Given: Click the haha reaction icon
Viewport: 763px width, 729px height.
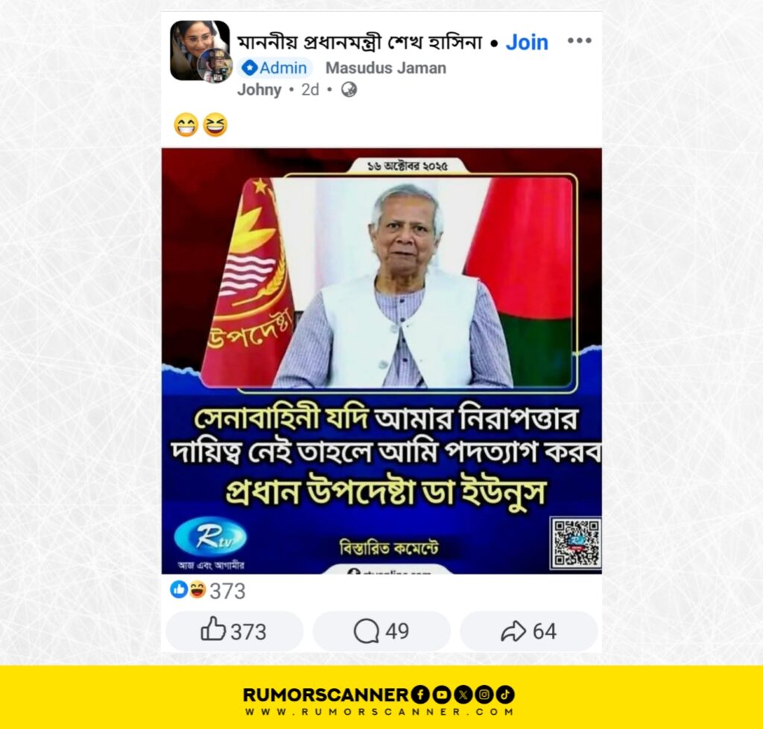Looking at the screenshot, I should click(197, 590).
